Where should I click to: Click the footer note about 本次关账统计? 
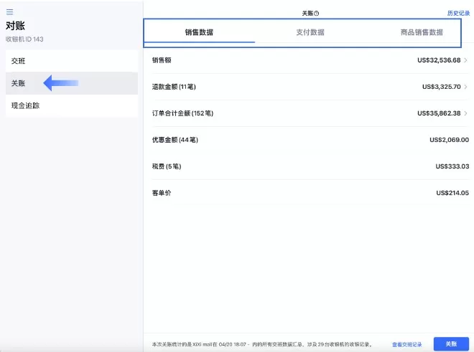262,344
